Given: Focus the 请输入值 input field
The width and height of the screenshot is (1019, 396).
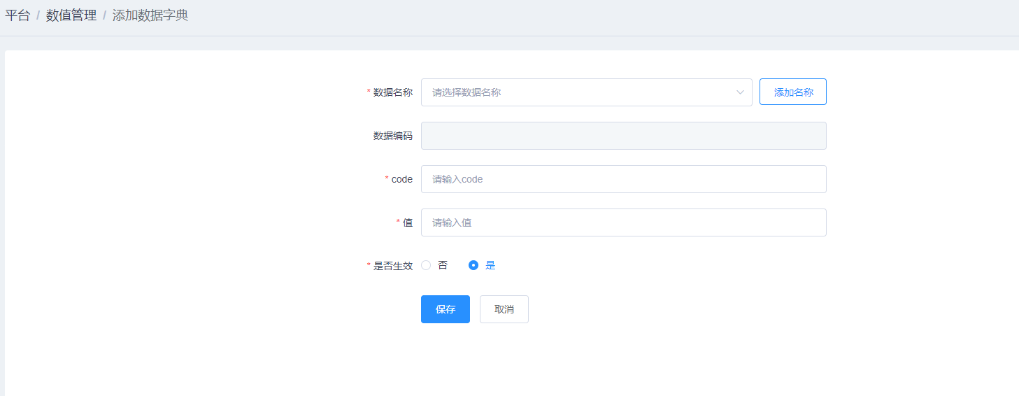Looking at the screenshot, I should point(623,222).
